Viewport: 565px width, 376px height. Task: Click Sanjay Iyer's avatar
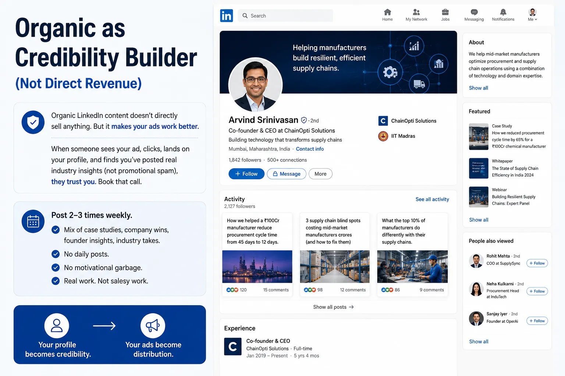pos(476,319)
